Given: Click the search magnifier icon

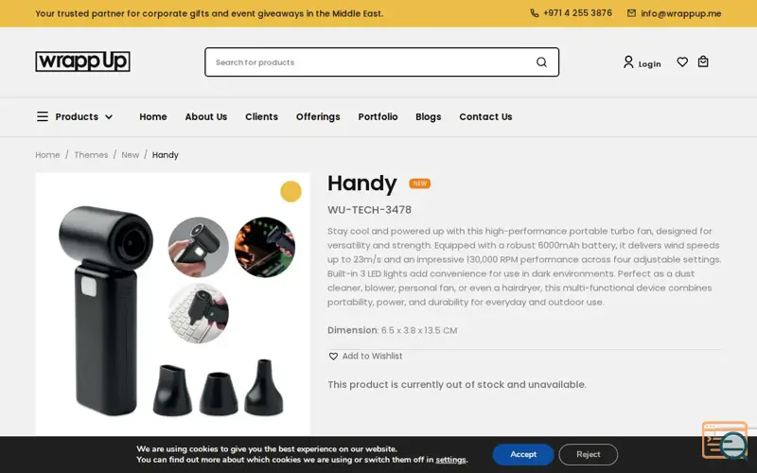Looking at the screenshot, I should pos(541,62).
